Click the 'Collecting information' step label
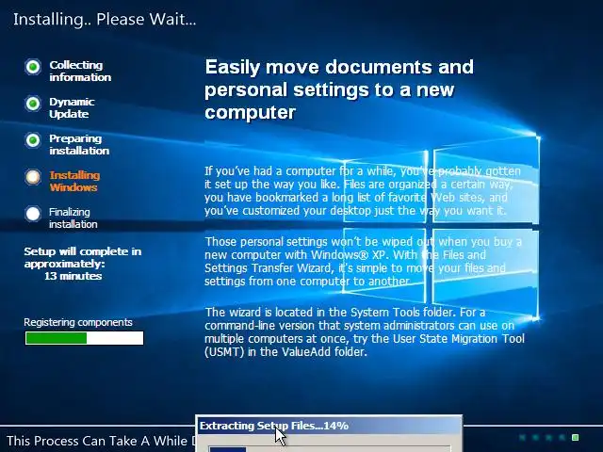Screen dimensions: 603x452 pos(80,72)
